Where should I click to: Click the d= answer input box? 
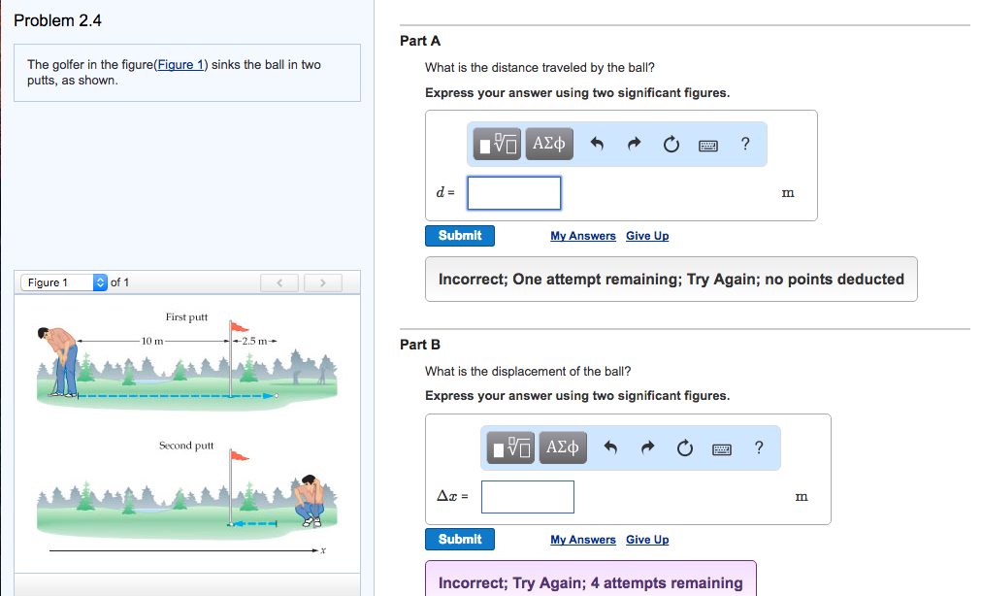pos(513,192)
